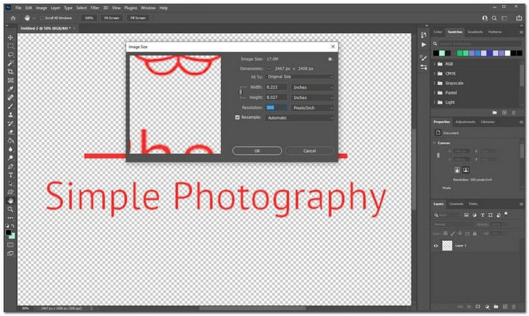Toggle lock transparent pixels in Layers panel
This screenshot has width=529, height=316.
point(445,233)
